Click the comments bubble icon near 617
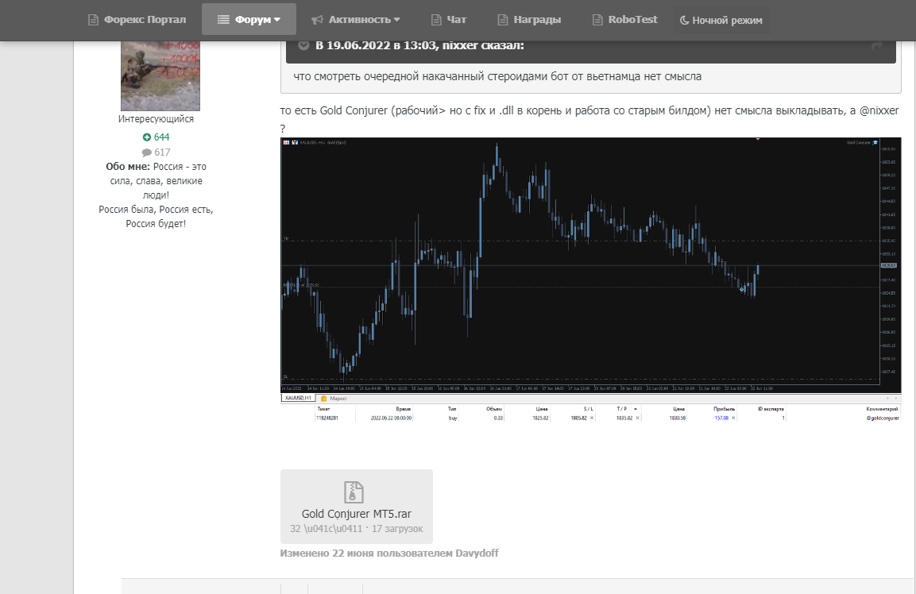The height and width of the screenshot is (594, 916). pyautogui.click(x=147, y=152)
